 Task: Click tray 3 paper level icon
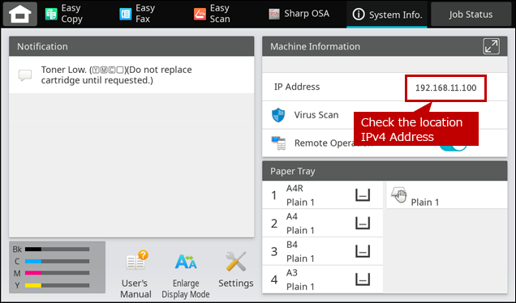(363, 251)
